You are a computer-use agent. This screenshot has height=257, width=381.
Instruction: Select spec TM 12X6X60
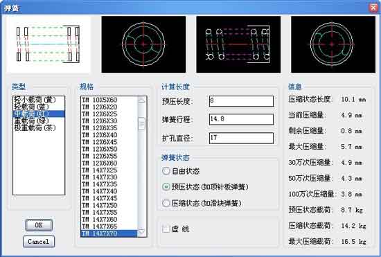pos(109,163)
